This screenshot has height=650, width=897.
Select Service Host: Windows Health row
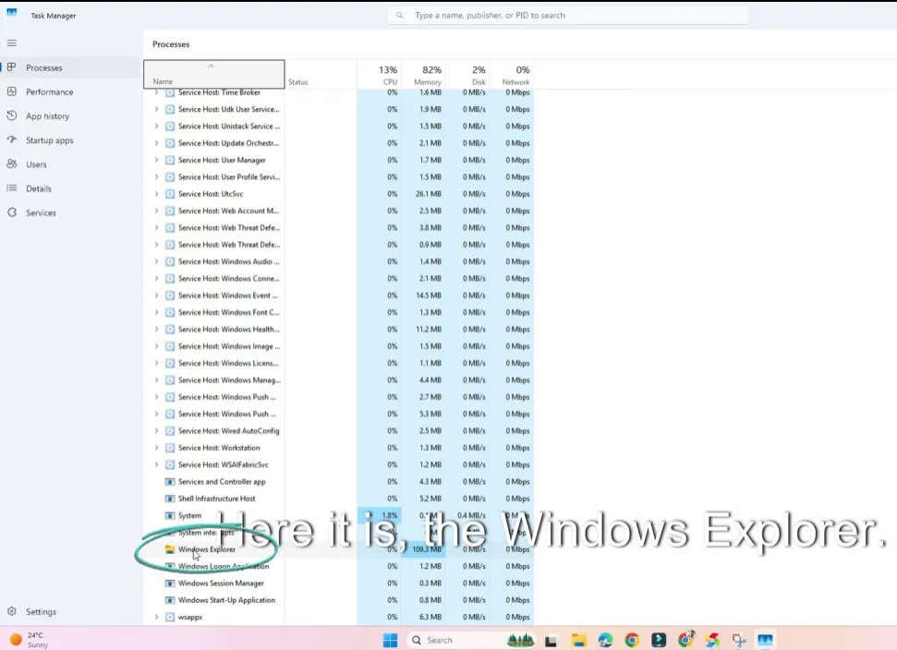pyautogui.click(x=339, y=330)
